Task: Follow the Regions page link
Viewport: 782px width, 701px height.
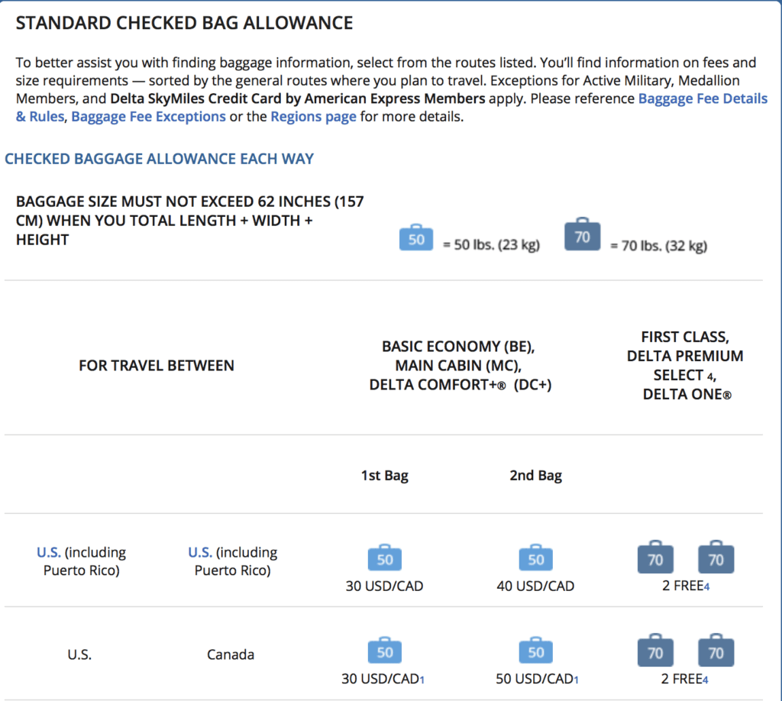Action: click(x=313, y=117)
